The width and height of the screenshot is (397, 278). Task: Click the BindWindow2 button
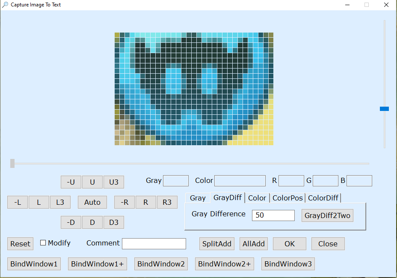click(161, 264)
